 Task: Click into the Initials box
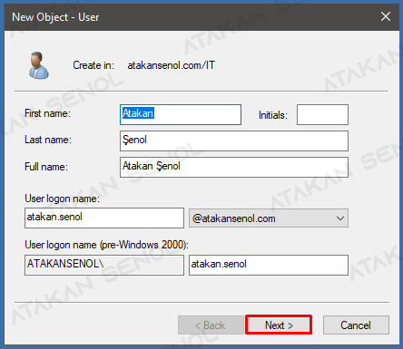pyautogui.click(x=322, y=114)
